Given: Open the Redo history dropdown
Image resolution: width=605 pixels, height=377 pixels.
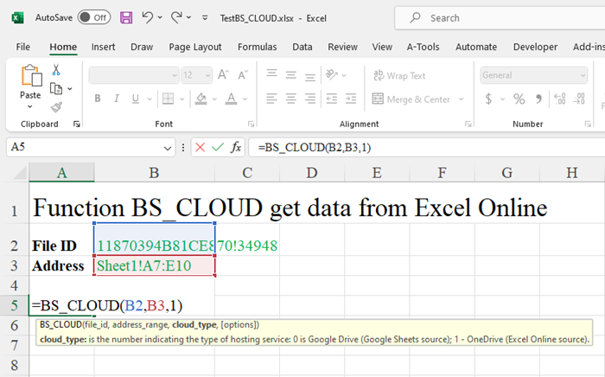Looking at the screenshot, I should (188, 18).
